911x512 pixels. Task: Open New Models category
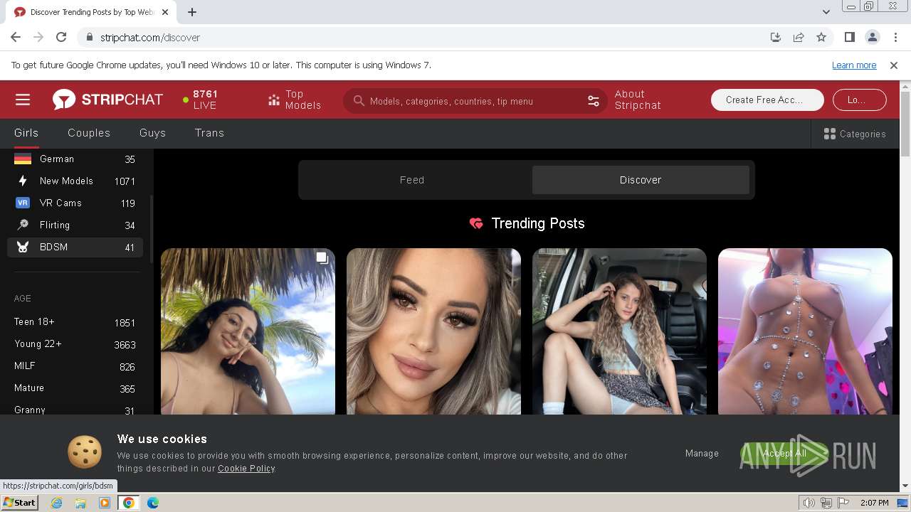point(75,181)
